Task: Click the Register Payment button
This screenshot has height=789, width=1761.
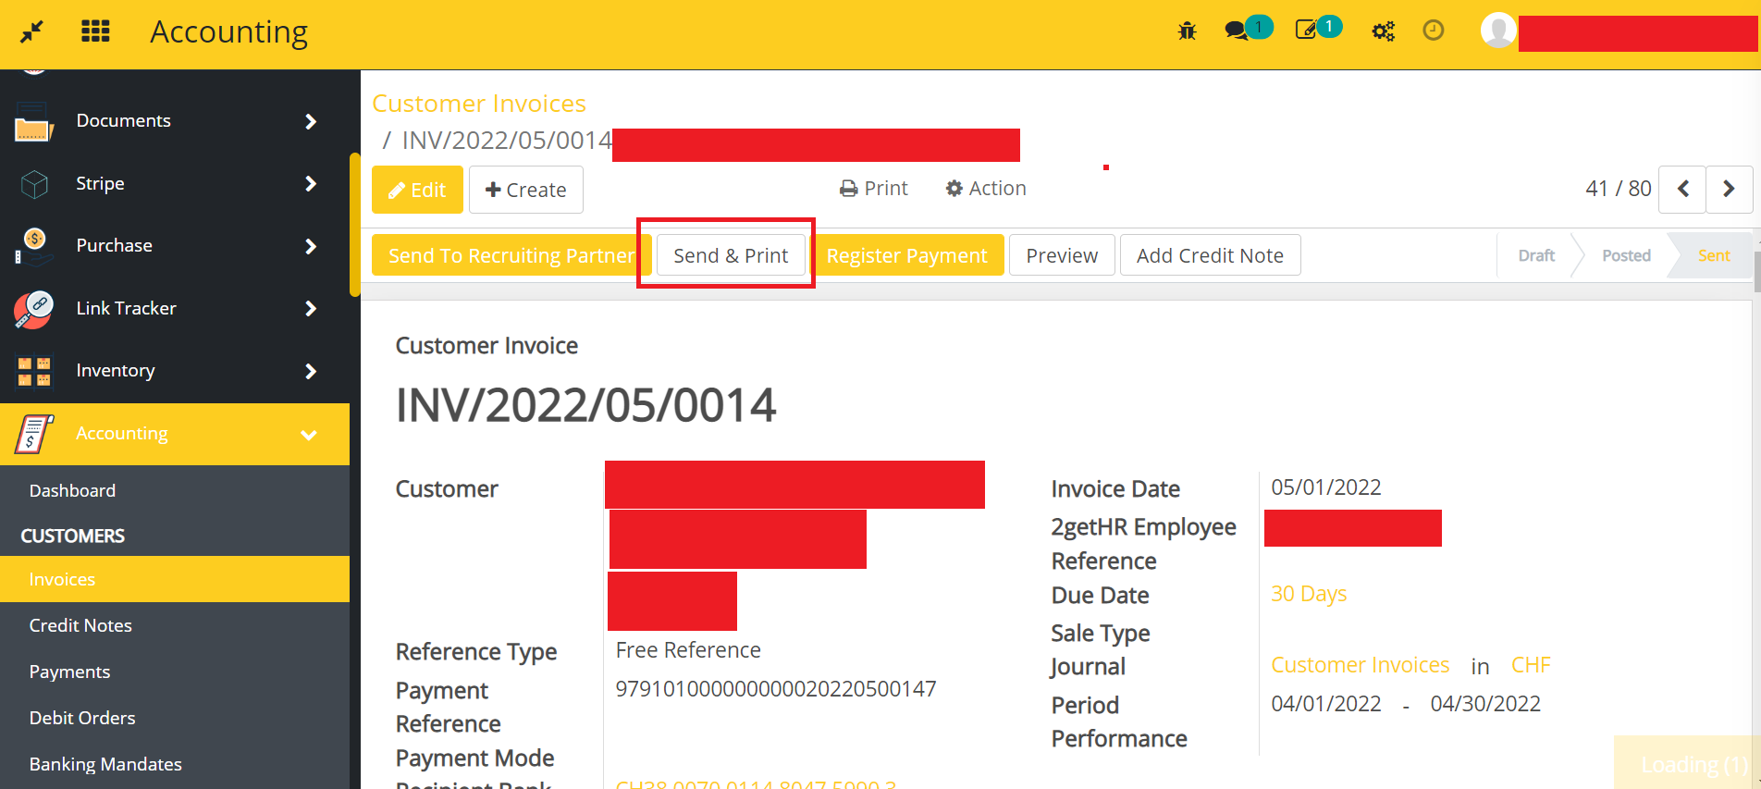Action: [x=906, y=255]
